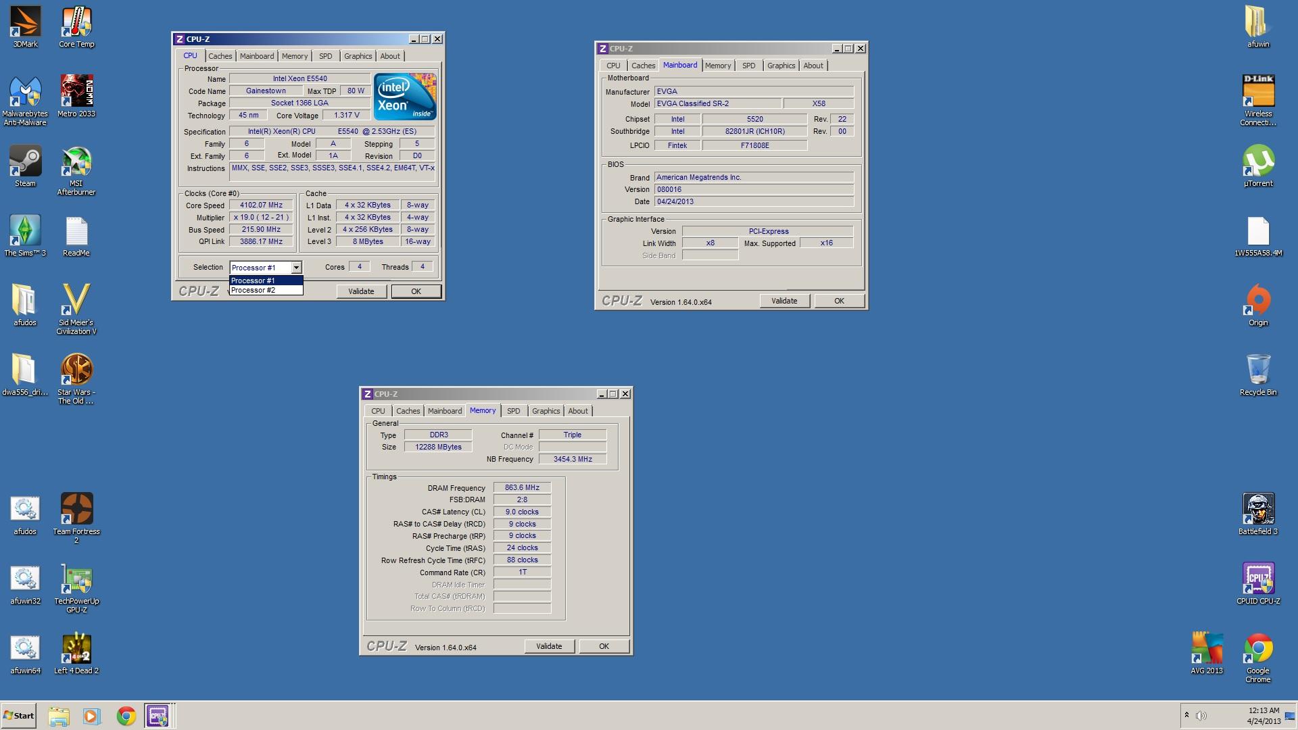The image size is (1298, 730).
Task: Show hidden system tray icons
Action: (x=1186, y=715)
